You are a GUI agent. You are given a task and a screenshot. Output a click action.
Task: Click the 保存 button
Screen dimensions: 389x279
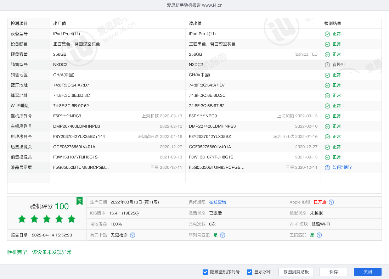pyautogui.click(x=334, y=272)
